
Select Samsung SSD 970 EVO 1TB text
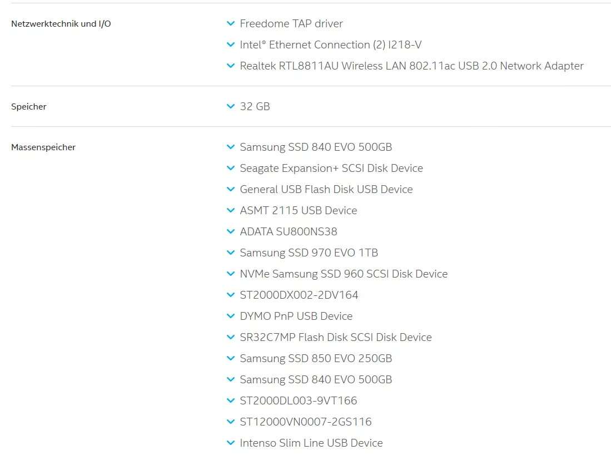(x=309, y=253)
